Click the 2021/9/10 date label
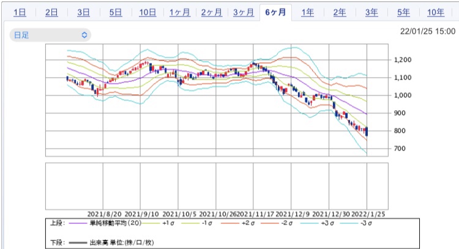Viewport: 459px width, 249px height. (142, 214)
